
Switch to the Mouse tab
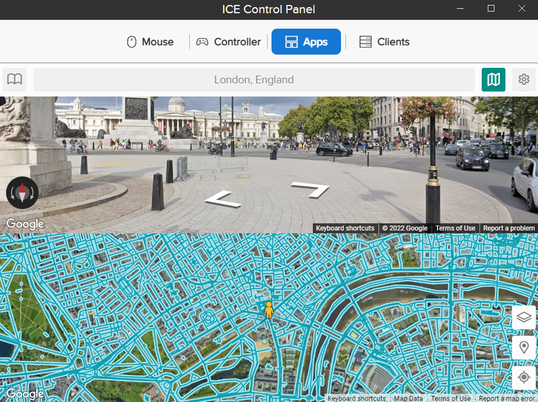click(151, 41)
